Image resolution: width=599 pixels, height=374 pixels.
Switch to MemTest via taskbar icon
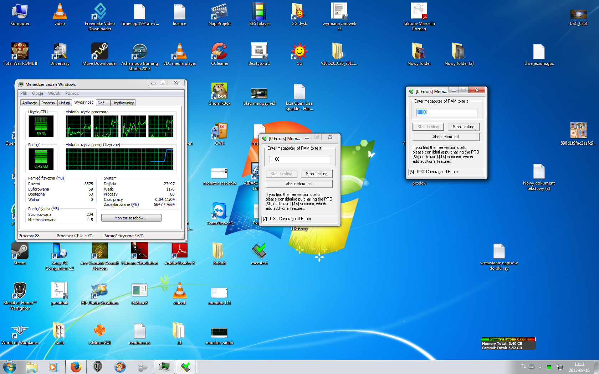[x=185, y=367]
